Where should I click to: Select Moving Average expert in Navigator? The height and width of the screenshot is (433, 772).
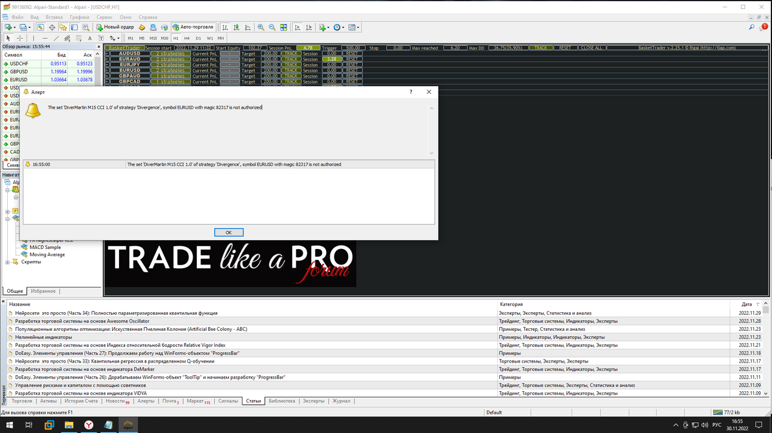pyautogui.click(x=47, y=254)
